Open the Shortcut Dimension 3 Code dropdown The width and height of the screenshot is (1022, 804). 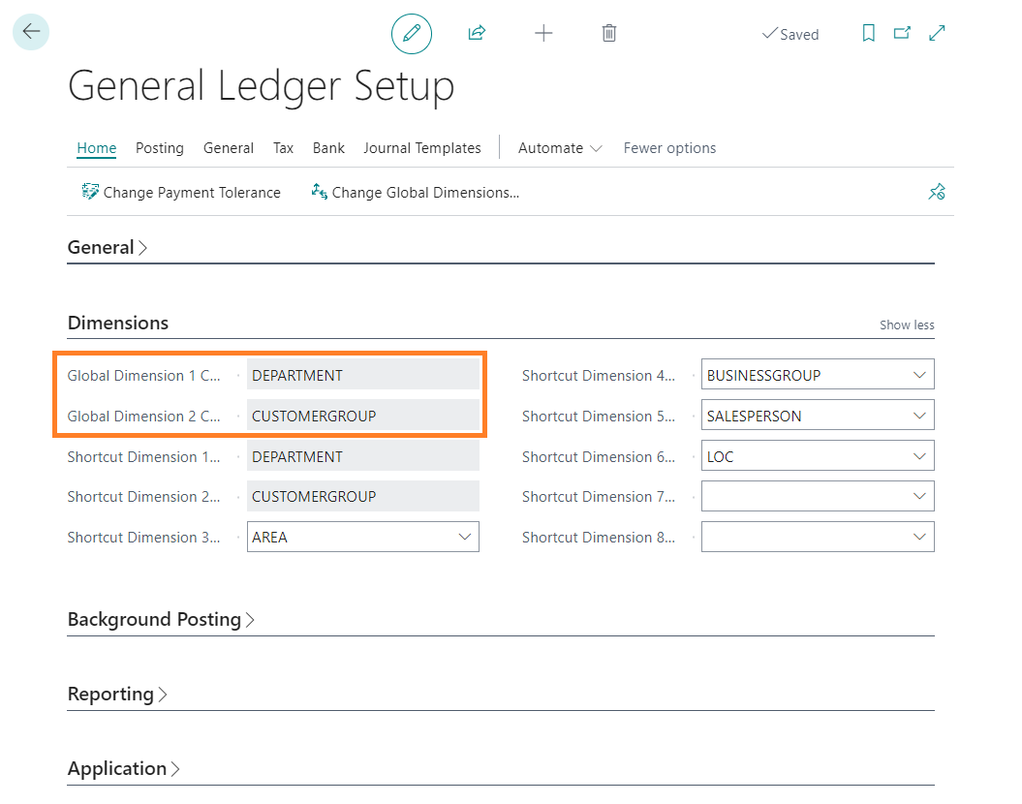tap(465, 537)
